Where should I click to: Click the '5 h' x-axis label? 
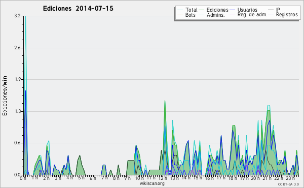click(x=81, y=178)
